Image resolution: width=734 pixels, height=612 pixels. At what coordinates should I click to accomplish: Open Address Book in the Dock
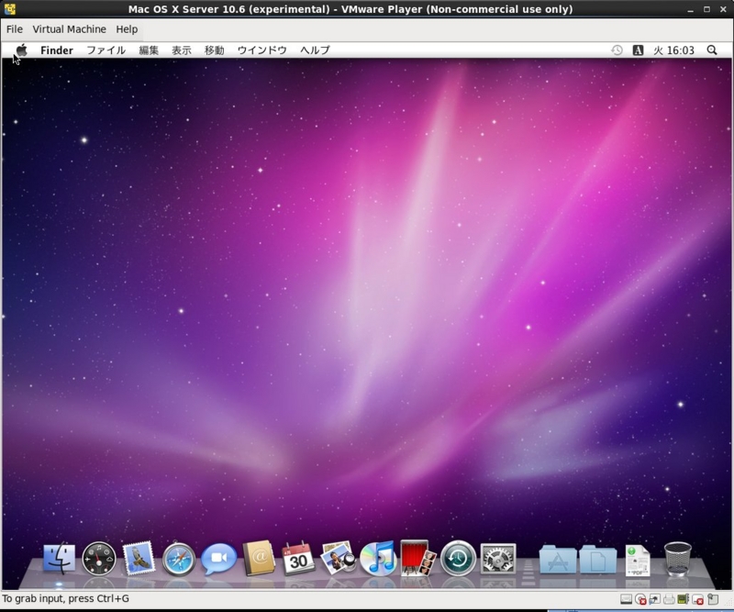tap(259, 558)
